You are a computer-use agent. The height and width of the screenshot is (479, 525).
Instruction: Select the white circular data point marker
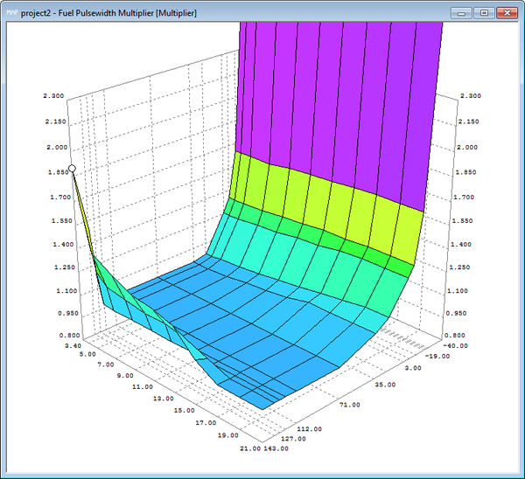tap(72, 168)
